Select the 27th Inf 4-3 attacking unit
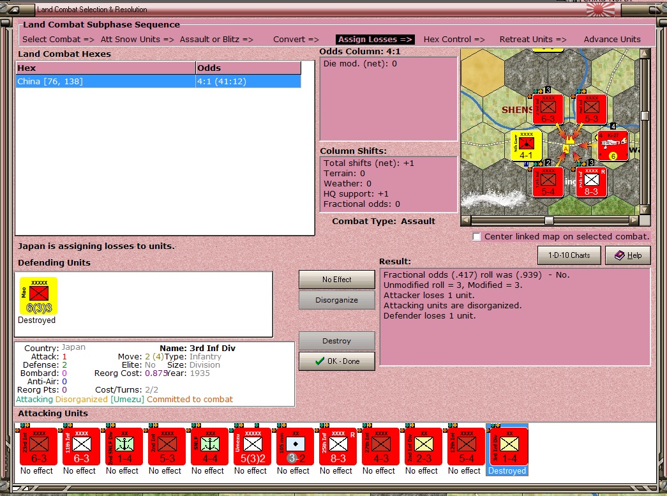Screen dimensions: 667x496 coord(380,447)
